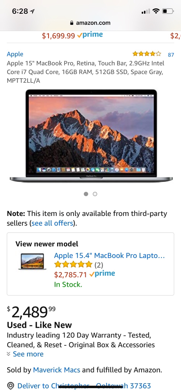181x392 pixels.
Task: Select the first image carousel dot
Action: tap(86, 194)
